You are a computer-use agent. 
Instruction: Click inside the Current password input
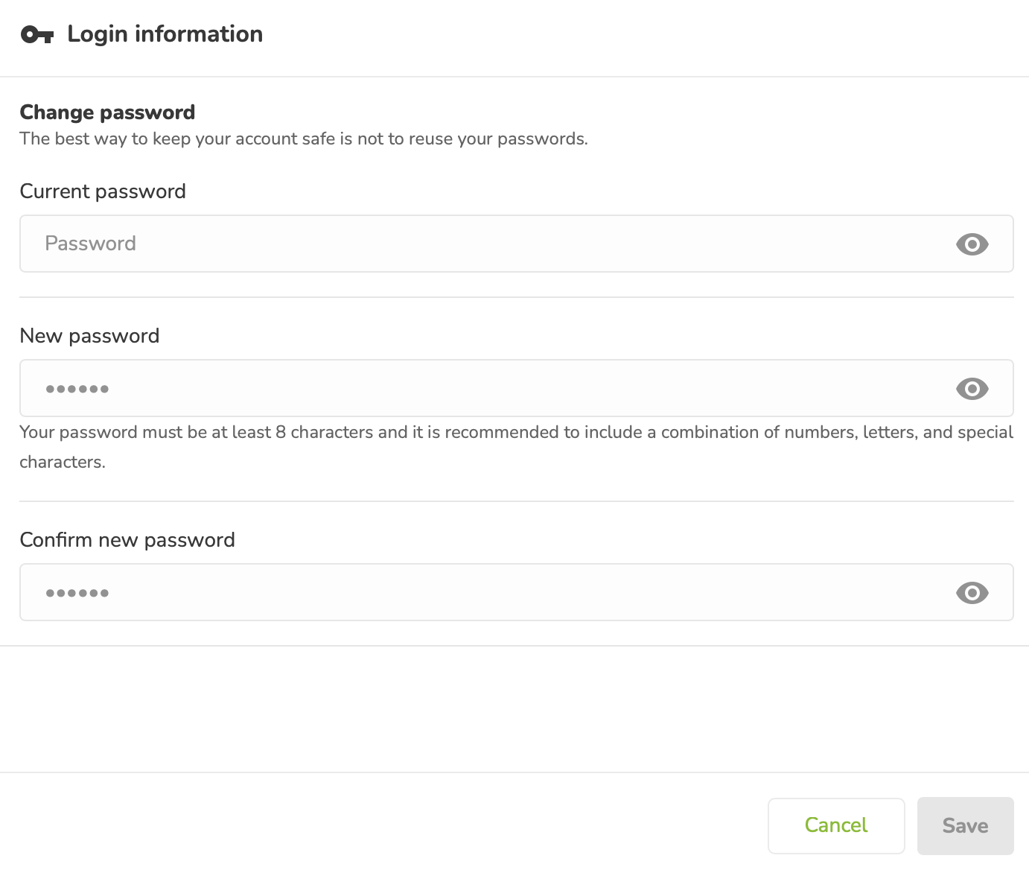point(447,244)
